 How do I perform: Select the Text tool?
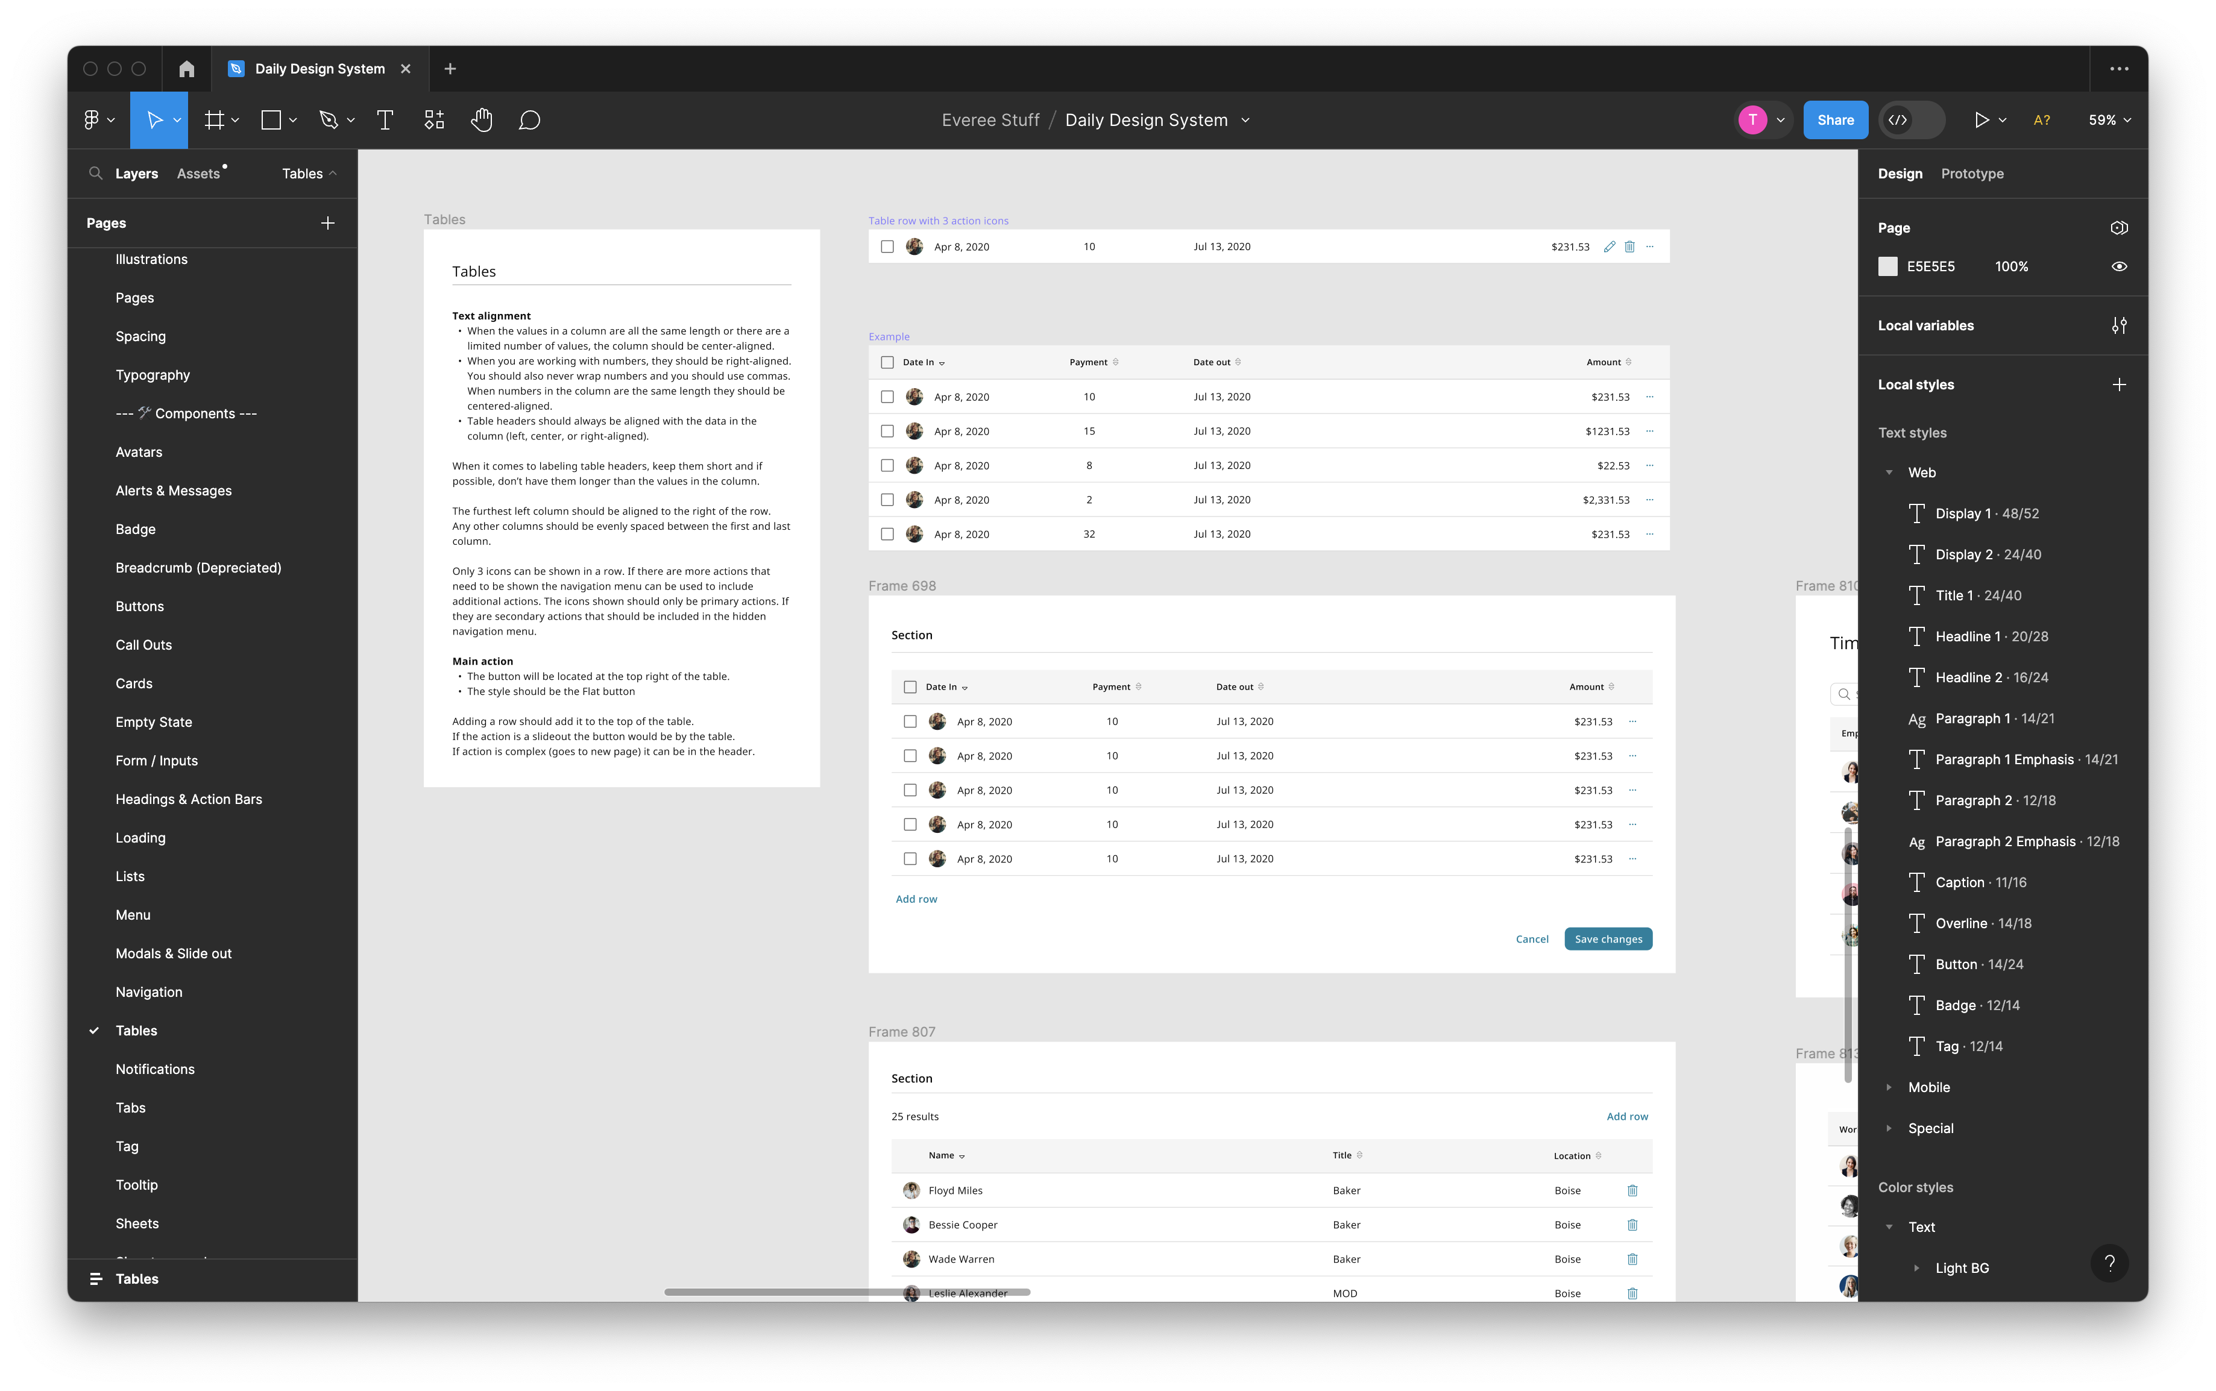point(386,119)
